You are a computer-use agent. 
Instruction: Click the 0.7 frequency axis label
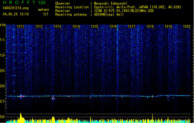2,101
